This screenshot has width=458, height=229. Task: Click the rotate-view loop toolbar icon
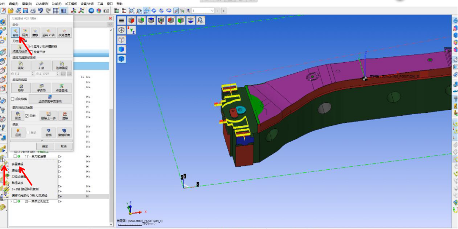(x=169, y=11)
